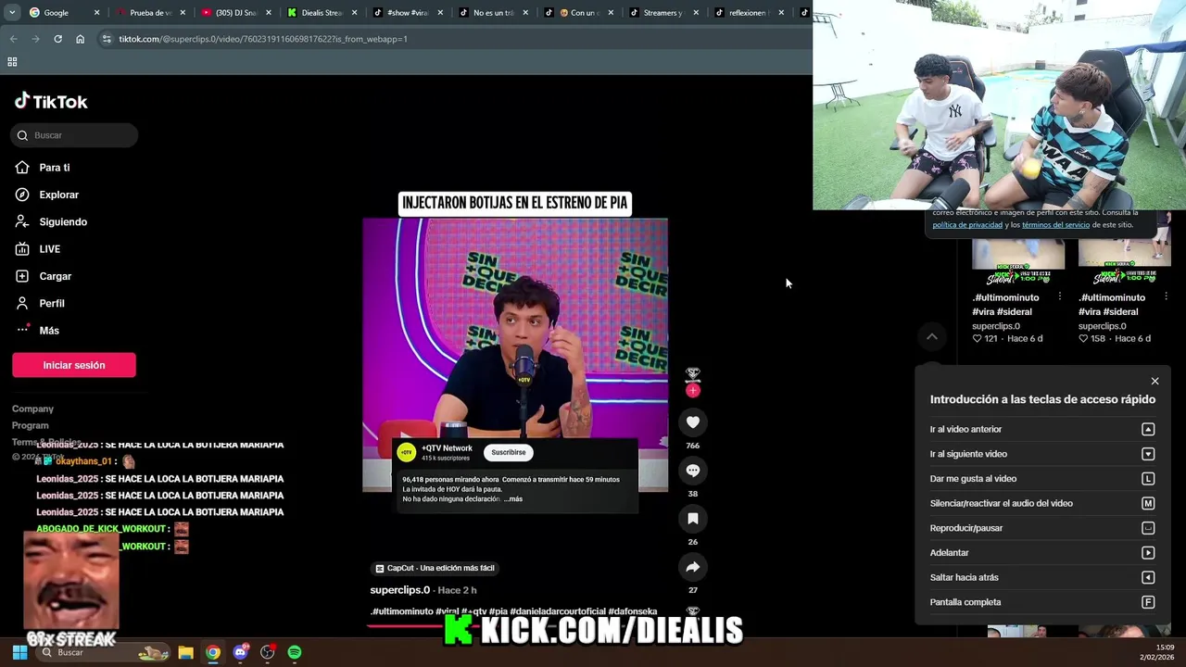
Task: Click the #ultimominuto hashtag in caption
Action: coord(402,611)
